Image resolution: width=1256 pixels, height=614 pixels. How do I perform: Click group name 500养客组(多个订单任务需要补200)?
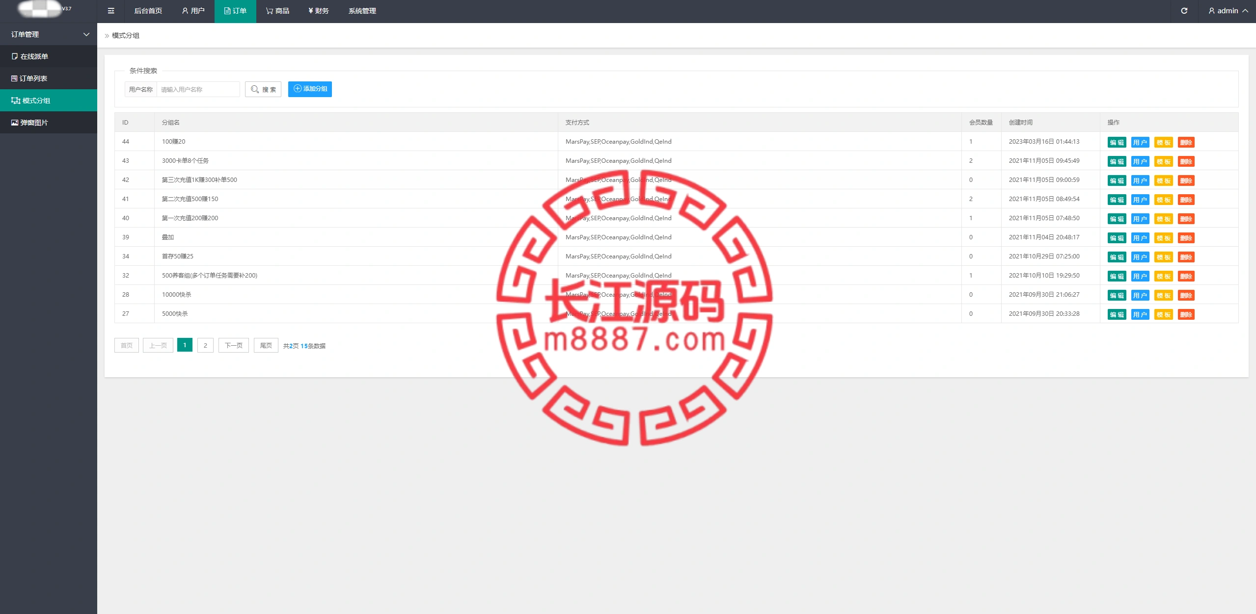[x=210, y=276]
